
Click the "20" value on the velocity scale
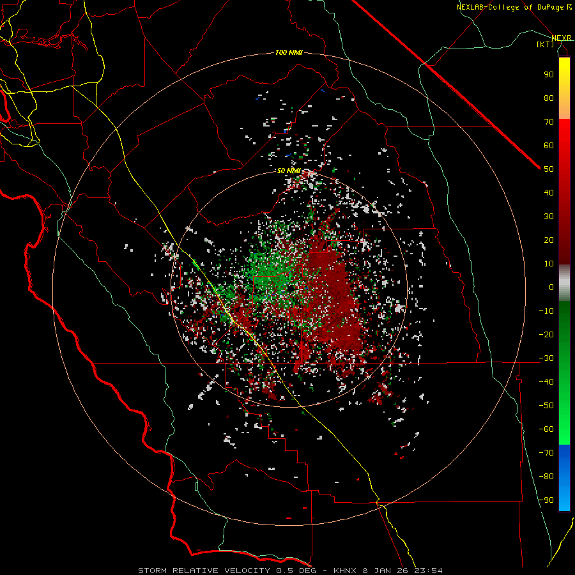[549, 240]
